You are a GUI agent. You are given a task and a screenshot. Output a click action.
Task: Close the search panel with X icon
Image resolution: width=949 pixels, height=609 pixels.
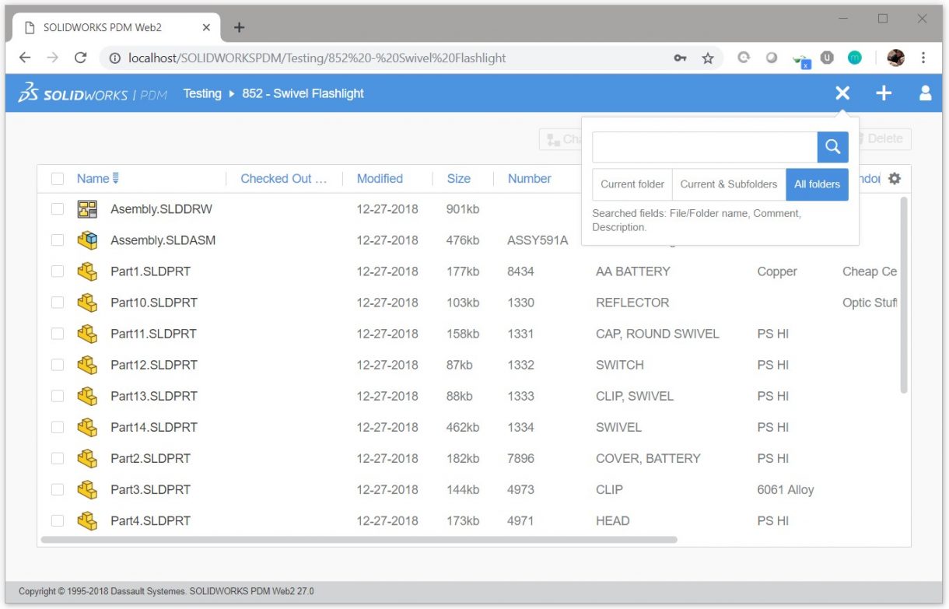[842, 93]
